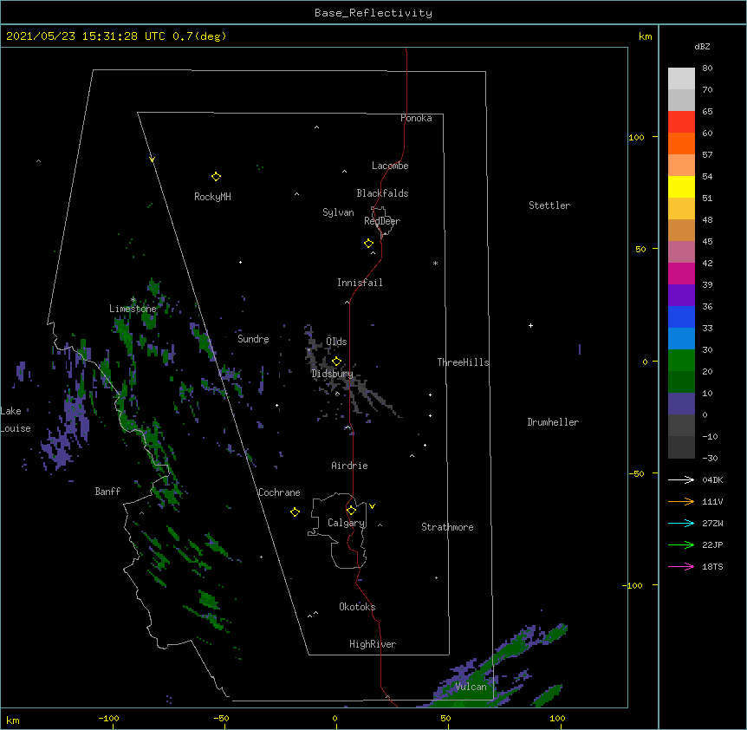Click the Vulcan label
The width and height of the screenshot is (747, 730).
click(x=471, y=687)
